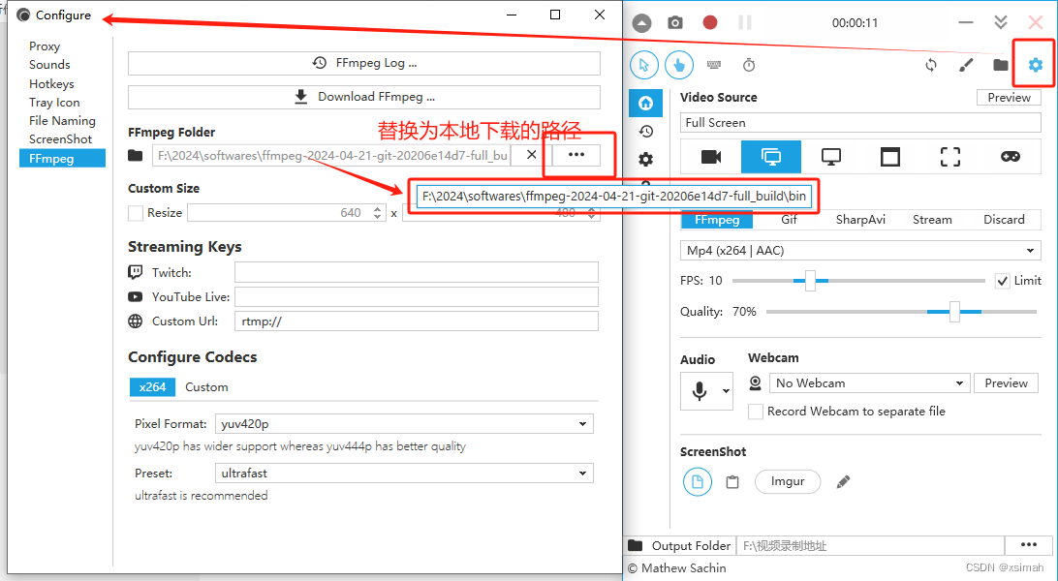The width and height of the screenshot is (1058, 581).
Task: Switch to the Discard tab
Action: pyautogui.click(x=1004, y=220)
